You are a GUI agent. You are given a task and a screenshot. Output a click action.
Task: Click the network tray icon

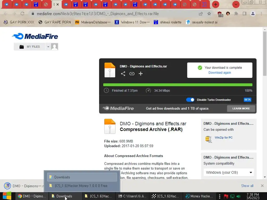coord(232,196)
